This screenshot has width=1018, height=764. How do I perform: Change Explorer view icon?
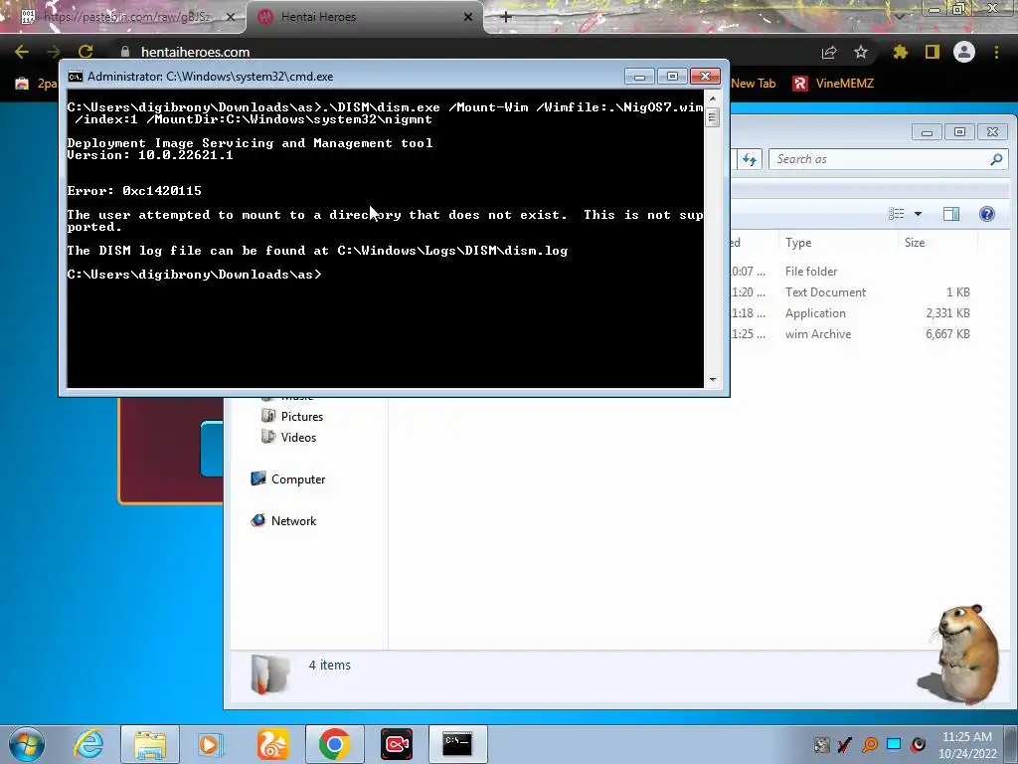click(x=897, y=214)
